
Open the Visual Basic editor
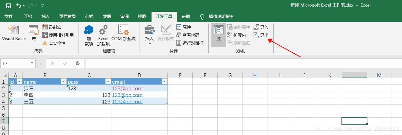(x=14, y=33)
